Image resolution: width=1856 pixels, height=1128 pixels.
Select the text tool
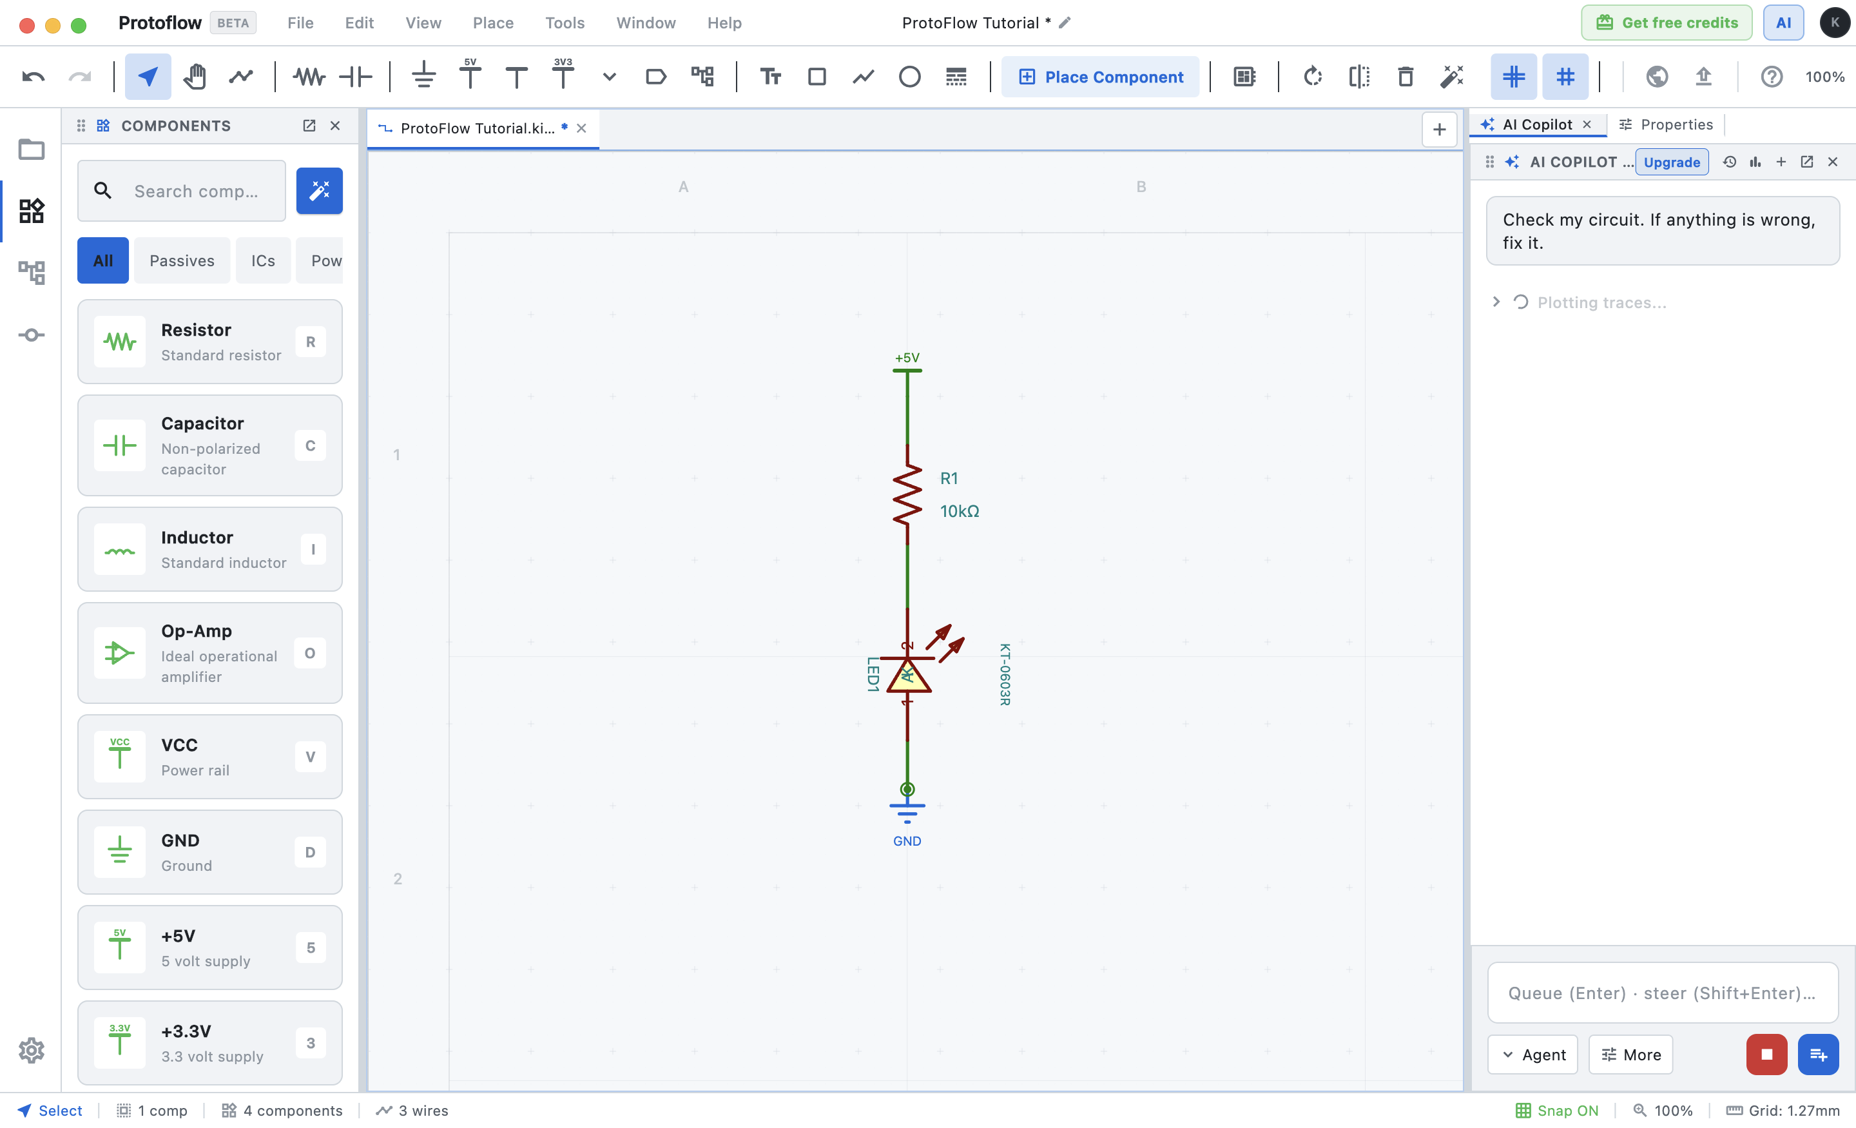[771, 77]
